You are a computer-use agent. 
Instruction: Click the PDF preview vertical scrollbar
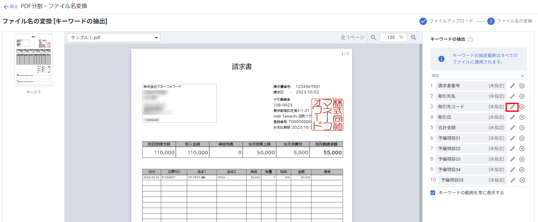coord(421,123)
